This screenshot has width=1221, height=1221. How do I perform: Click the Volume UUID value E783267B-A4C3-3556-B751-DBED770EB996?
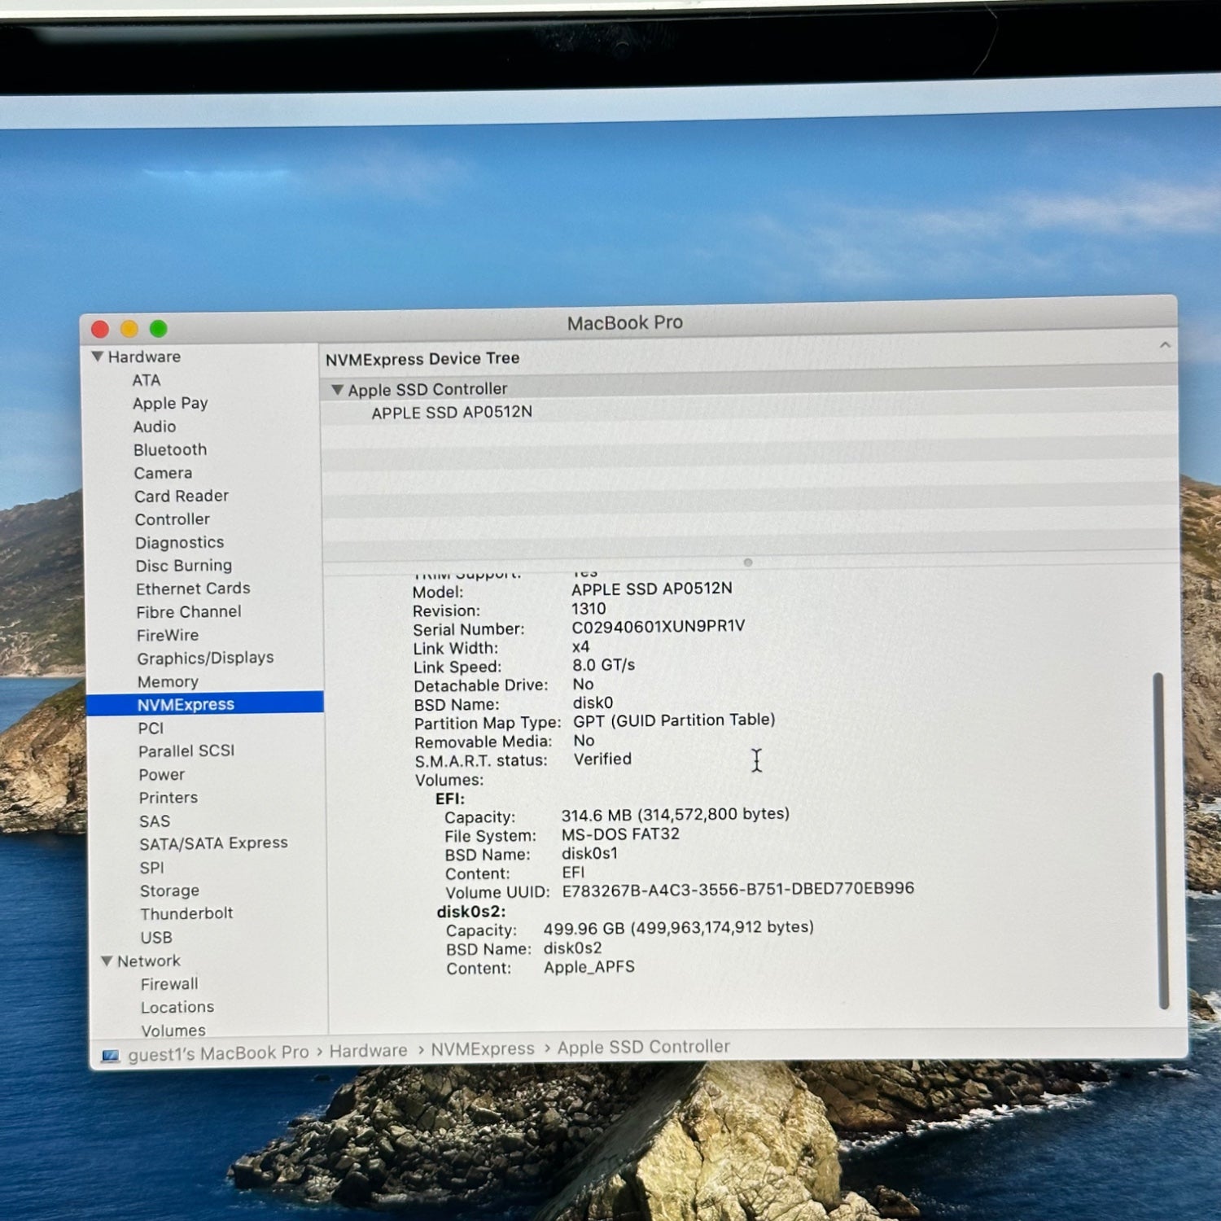[738, 889]
